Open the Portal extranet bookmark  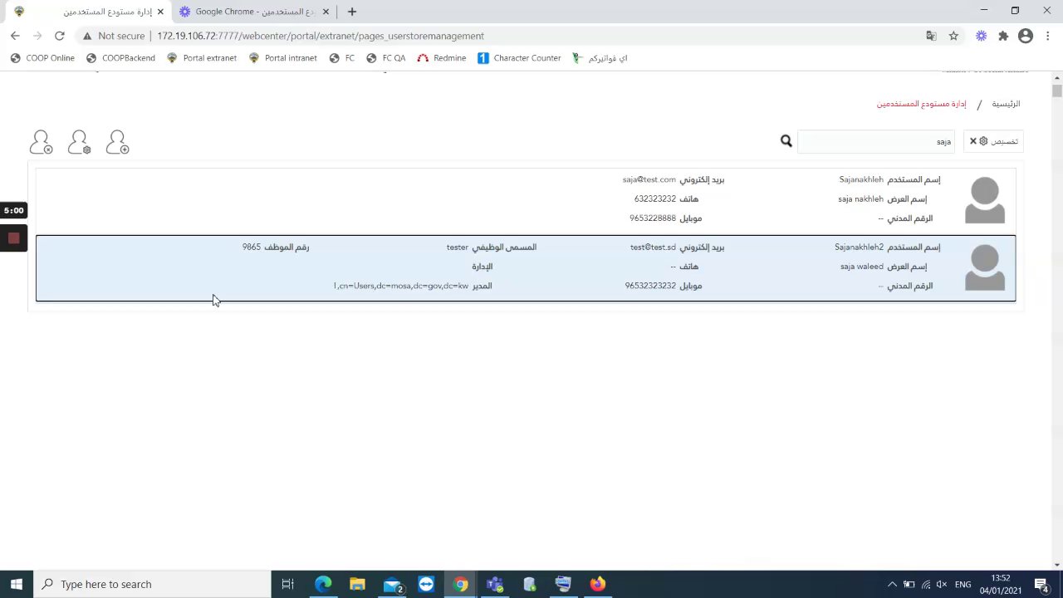(x=202, y=58)
